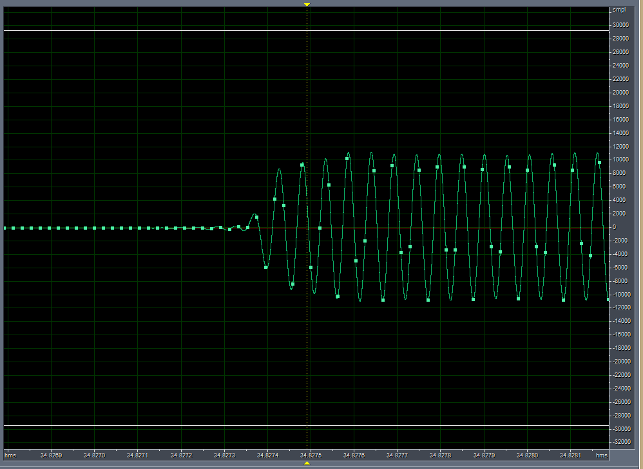Click the 24000 amplitude scale label
This screenshot has width=643, height=469.
point(620,66)
